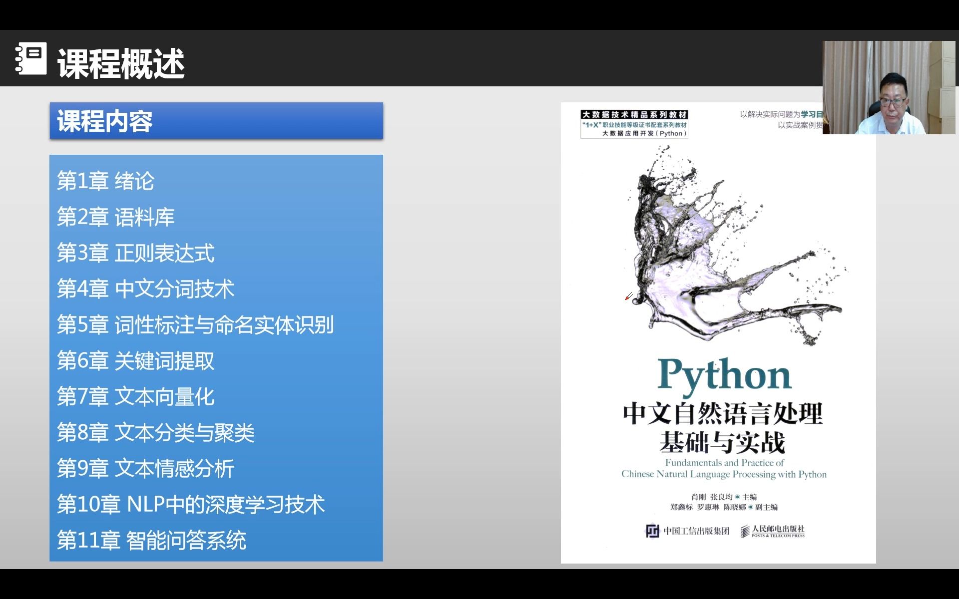Click 第5章 词性标注与命名实体识别
The height and width of the screenshot is (599, 959).
click(195, 324)
